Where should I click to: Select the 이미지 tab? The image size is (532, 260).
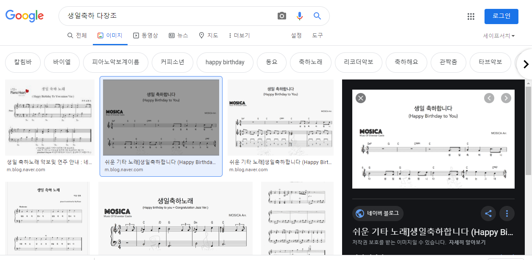pyautogui.click(x=110, y=36)
